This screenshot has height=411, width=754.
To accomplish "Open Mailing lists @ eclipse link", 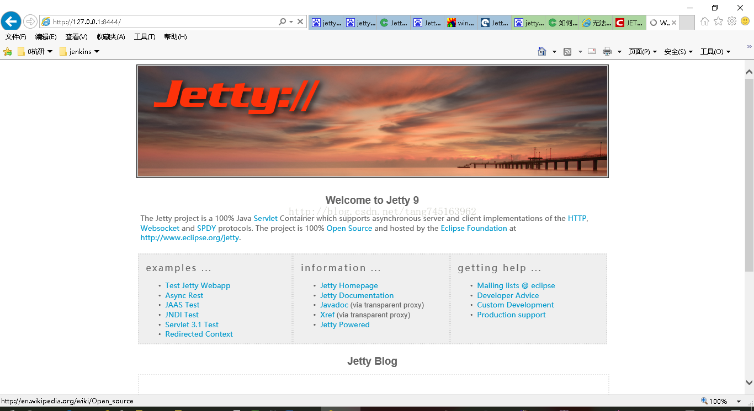I will 516,285.
